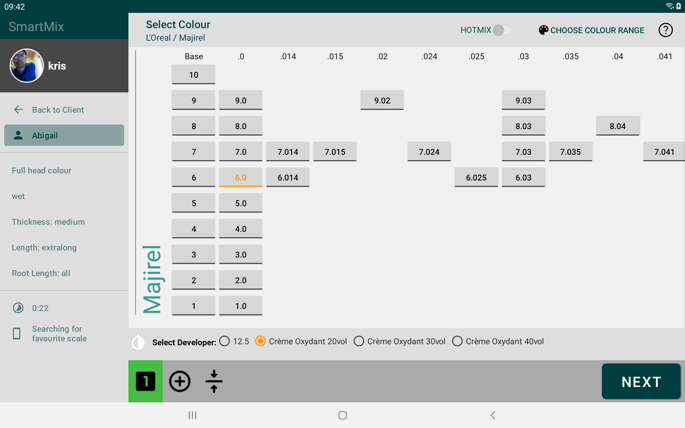Viewport: 685px width, 428px height.
Task: Click the 0:22 timer text
Action: tap(40, 308)
